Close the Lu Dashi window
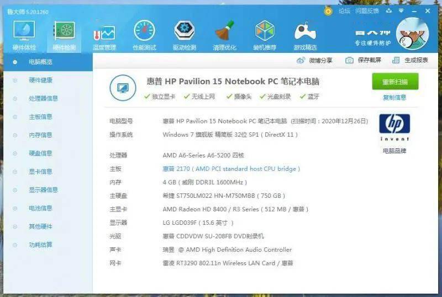442x297 pixels. [x=428, y=11]
